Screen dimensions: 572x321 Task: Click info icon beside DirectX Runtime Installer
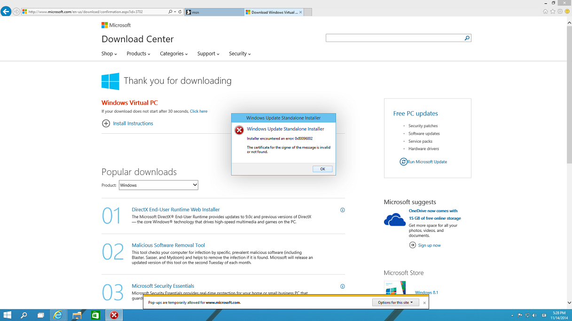tap(342, 210)
